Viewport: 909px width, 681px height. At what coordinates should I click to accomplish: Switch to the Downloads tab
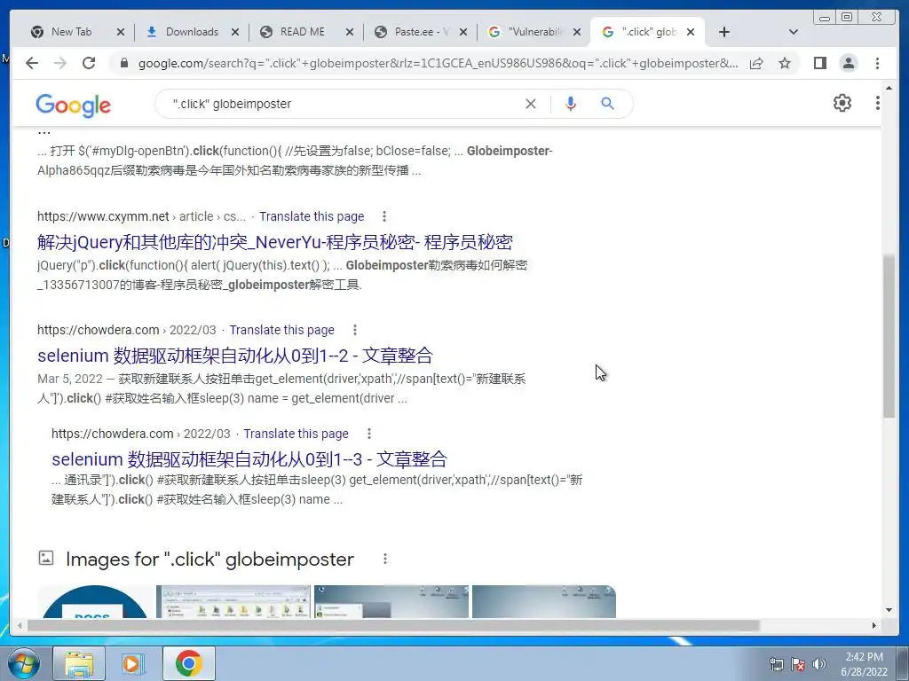click(x=192, y=32)
